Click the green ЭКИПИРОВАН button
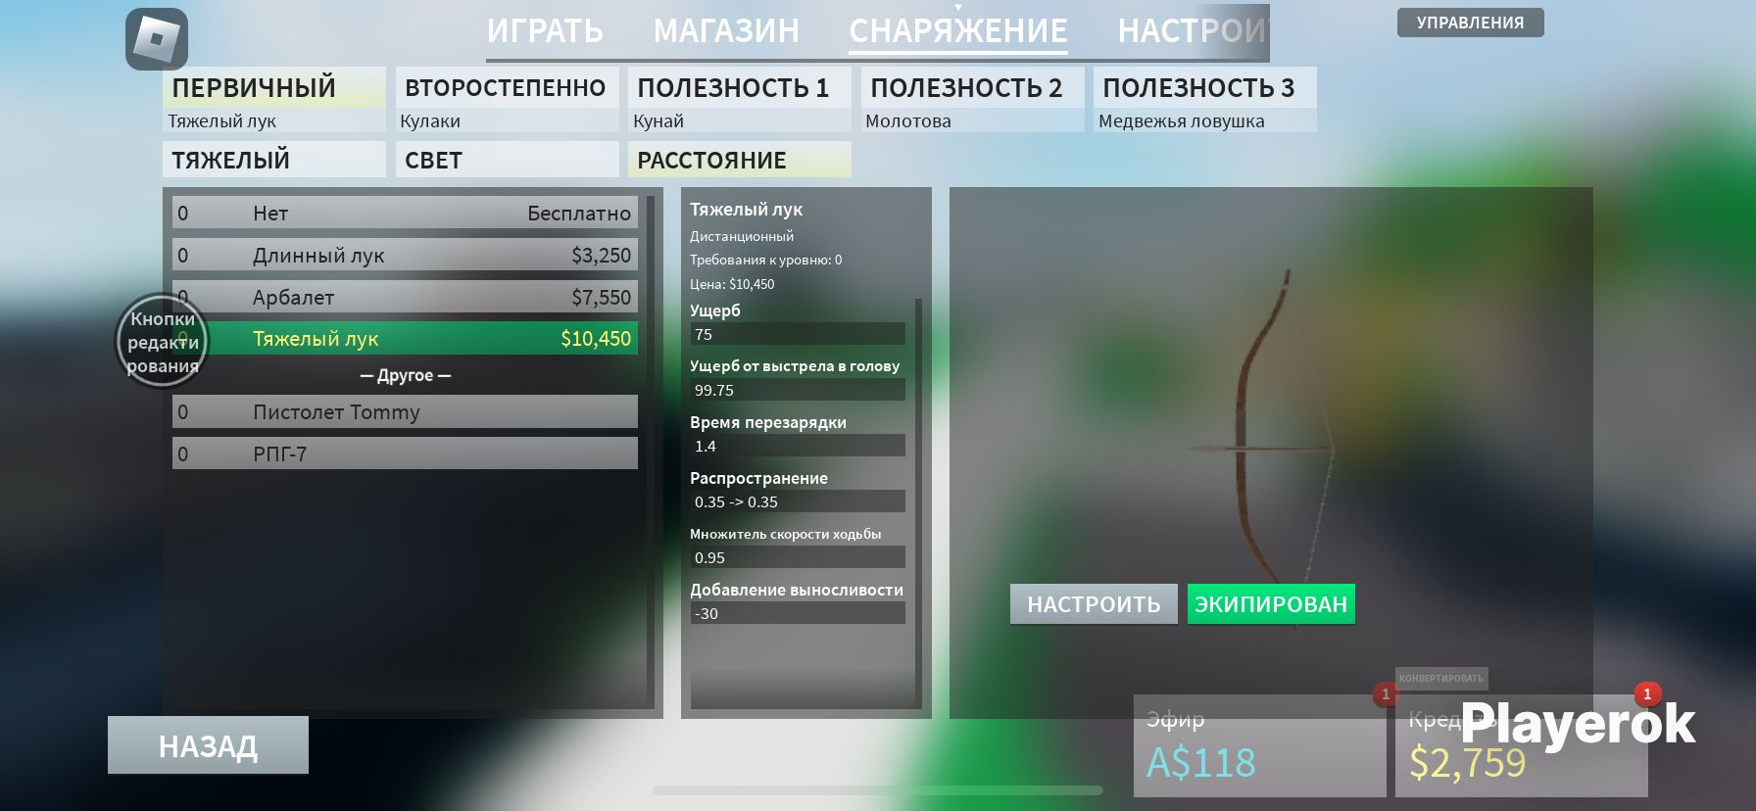The height and width of the screenshot is (811, 1756). click(x=1271, y=604)
